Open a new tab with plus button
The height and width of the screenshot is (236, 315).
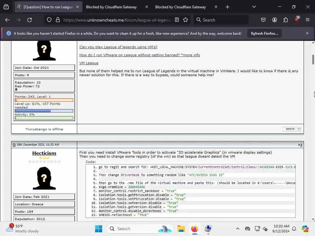(x=227, y=7)
